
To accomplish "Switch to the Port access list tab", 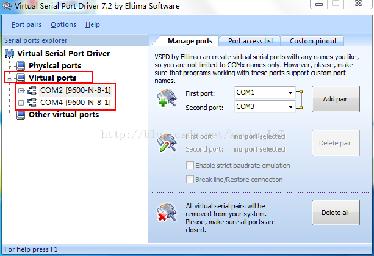I will pos(250,41).
